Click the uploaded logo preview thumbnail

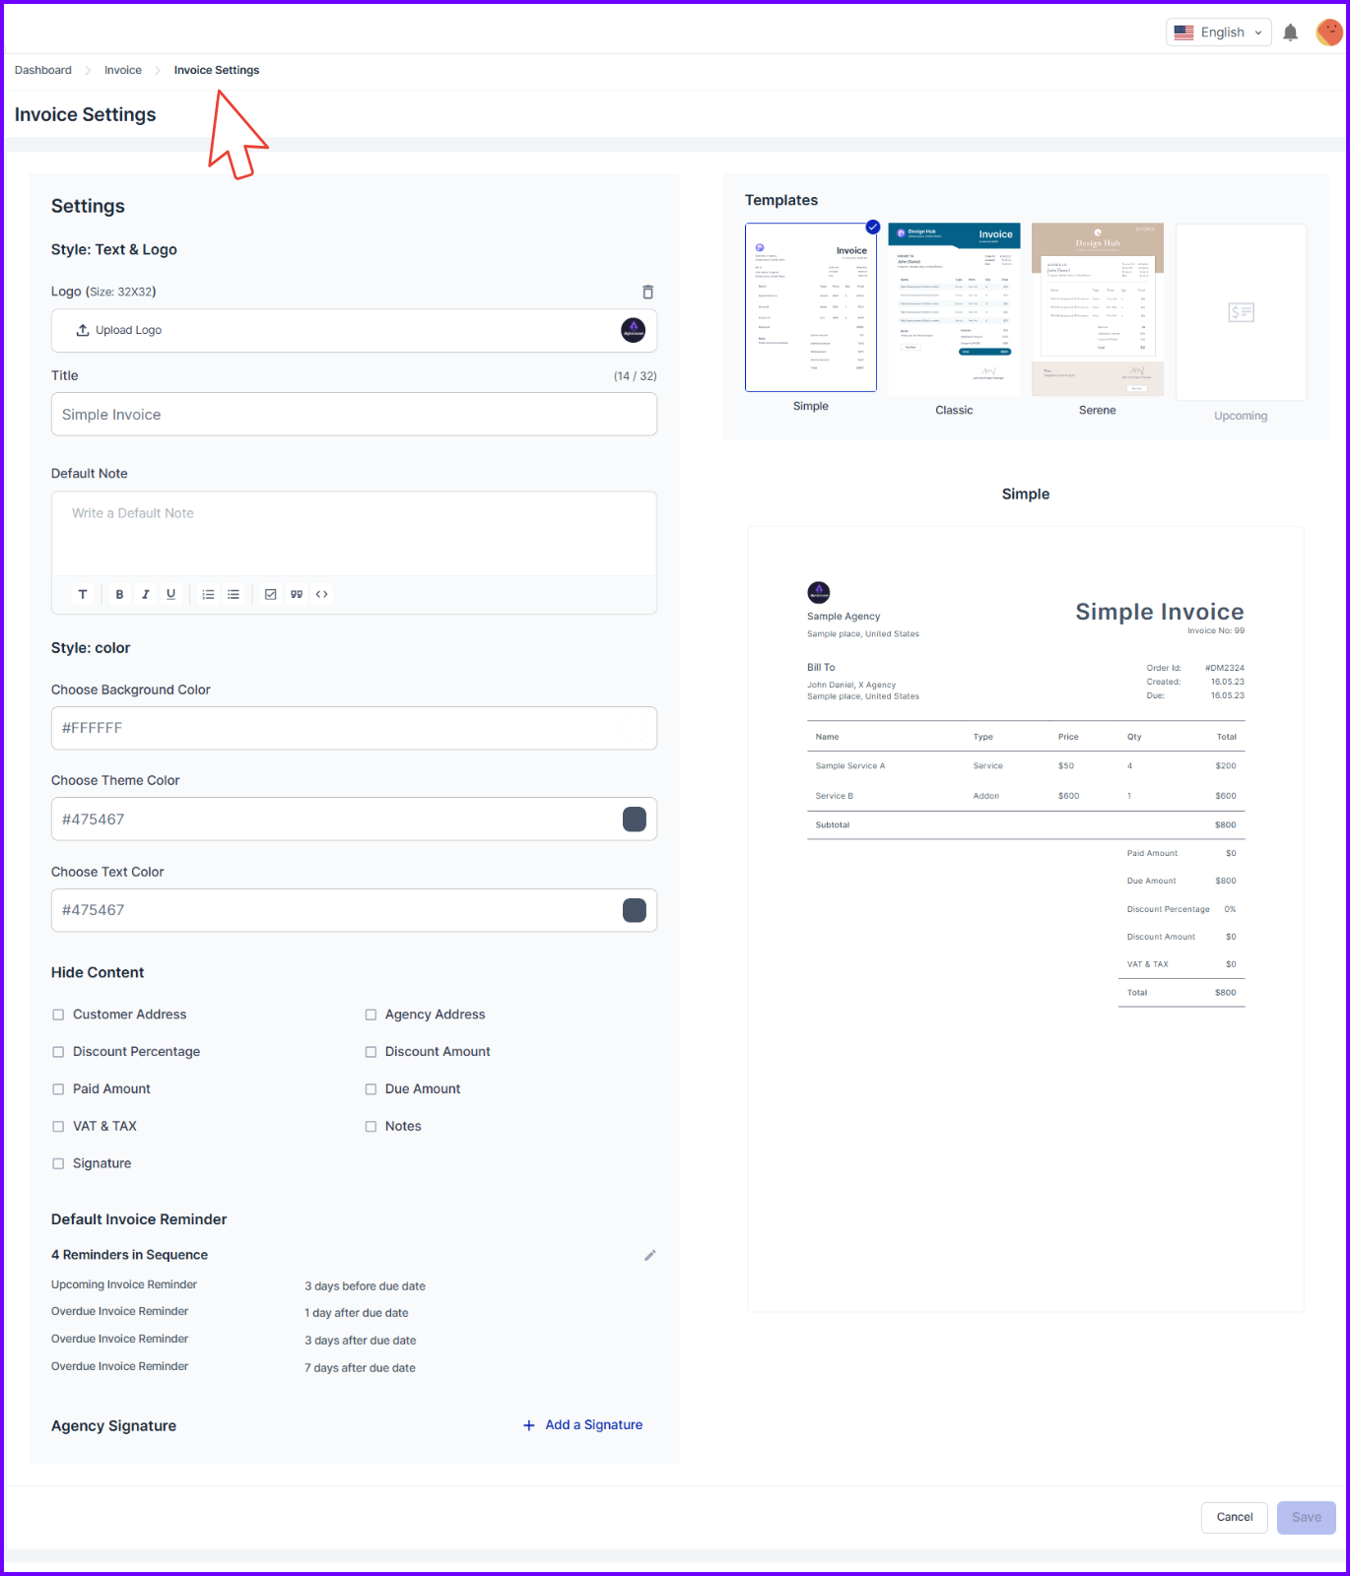634,330
